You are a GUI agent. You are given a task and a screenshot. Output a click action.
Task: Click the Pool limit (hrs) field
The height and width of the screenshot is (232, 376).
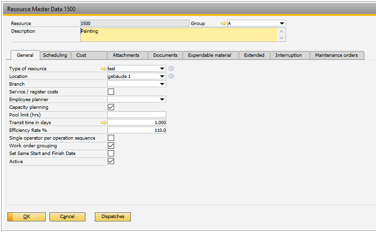pyautogui.click(x=137, y=115)
